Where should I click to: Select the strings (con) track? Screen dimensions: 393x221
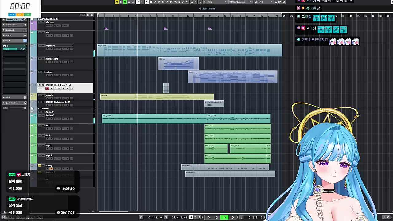click(x=52, y=59)
